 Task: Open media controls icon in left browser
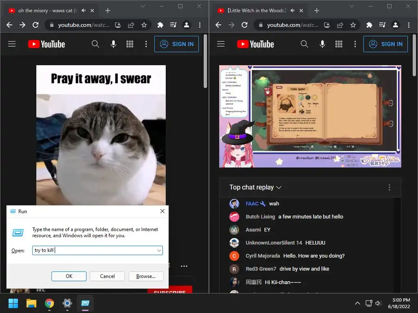pyautogui.click(x=173, y=25)
